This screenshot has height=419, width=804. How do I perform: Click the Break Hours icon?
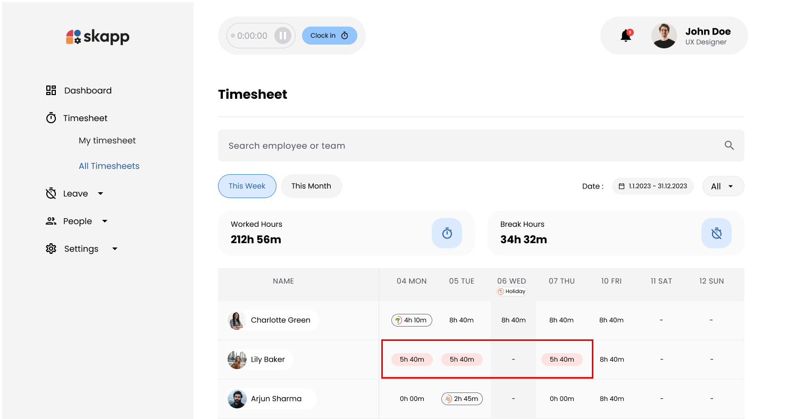(716, 233)
